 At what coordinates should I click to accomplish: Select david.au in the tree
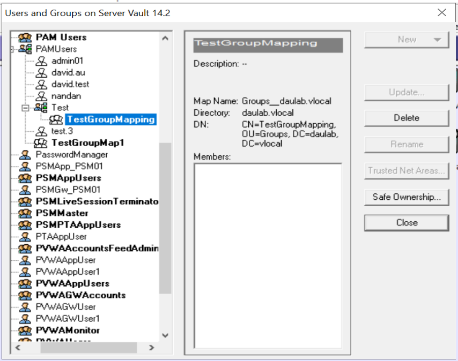68,73
